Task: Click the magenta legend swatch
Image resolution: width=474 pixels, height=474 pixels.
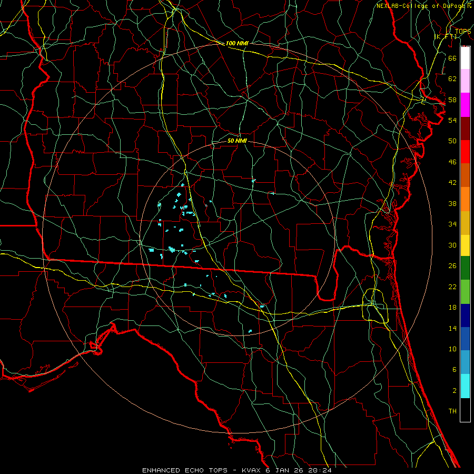Action: tap(465, 105)
